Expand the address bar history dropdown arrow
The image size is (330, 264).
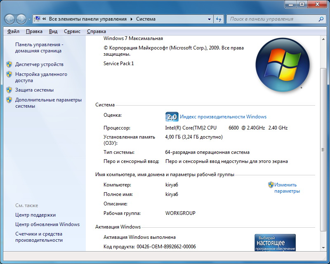click(210, 19)
